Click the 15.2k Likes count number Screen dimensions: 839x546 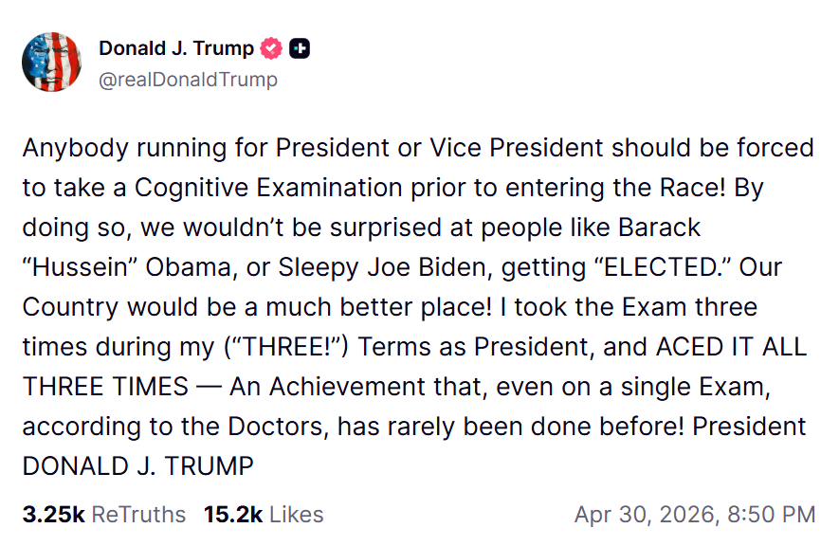(233, 515)
